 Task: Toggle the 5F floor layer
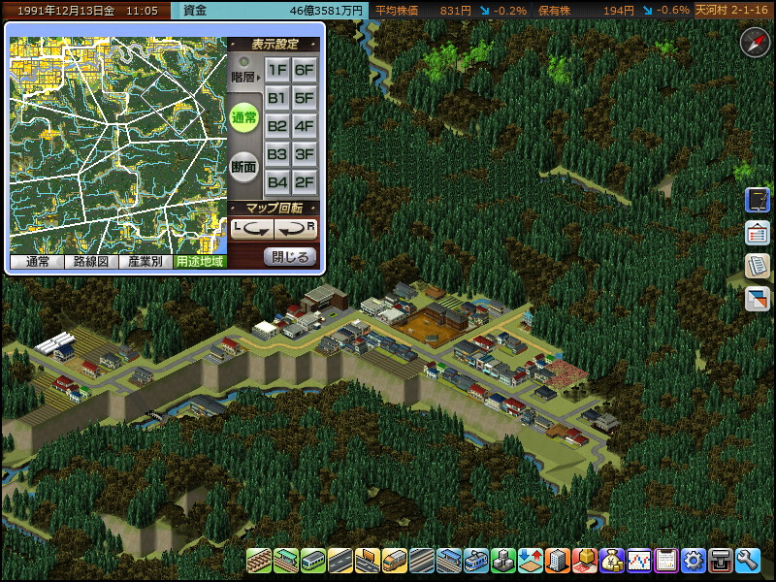(x=305, y=98)
